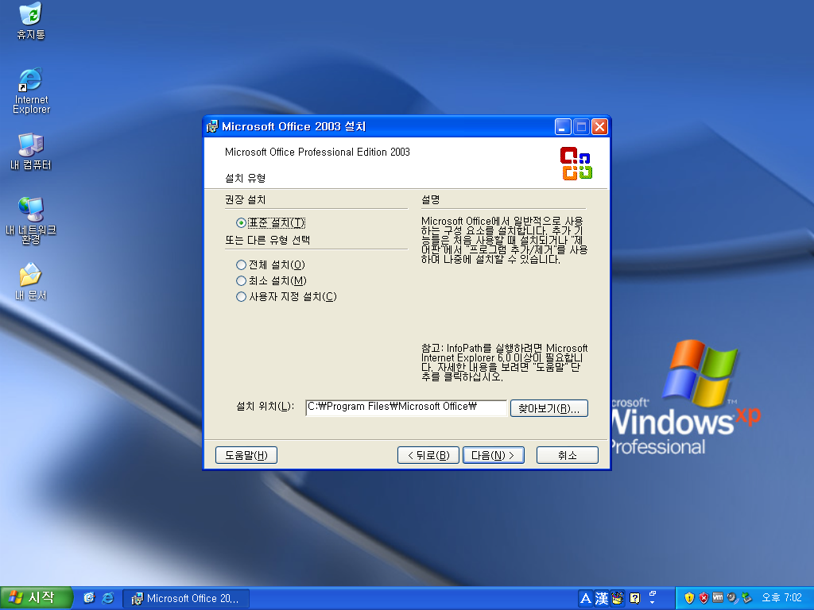
Task: Open the 찾아보기(R)... browse dialog
Action: pyautogui.click(x=548, y=408)
